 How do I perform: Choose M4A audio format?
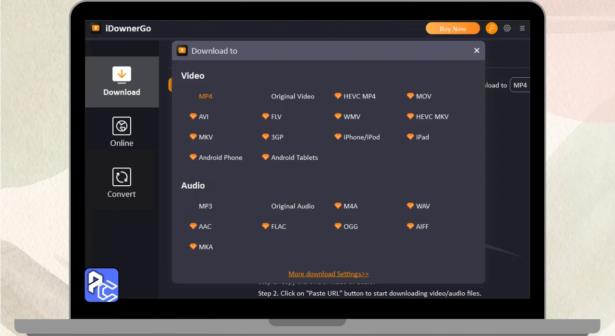coord(346,206)
